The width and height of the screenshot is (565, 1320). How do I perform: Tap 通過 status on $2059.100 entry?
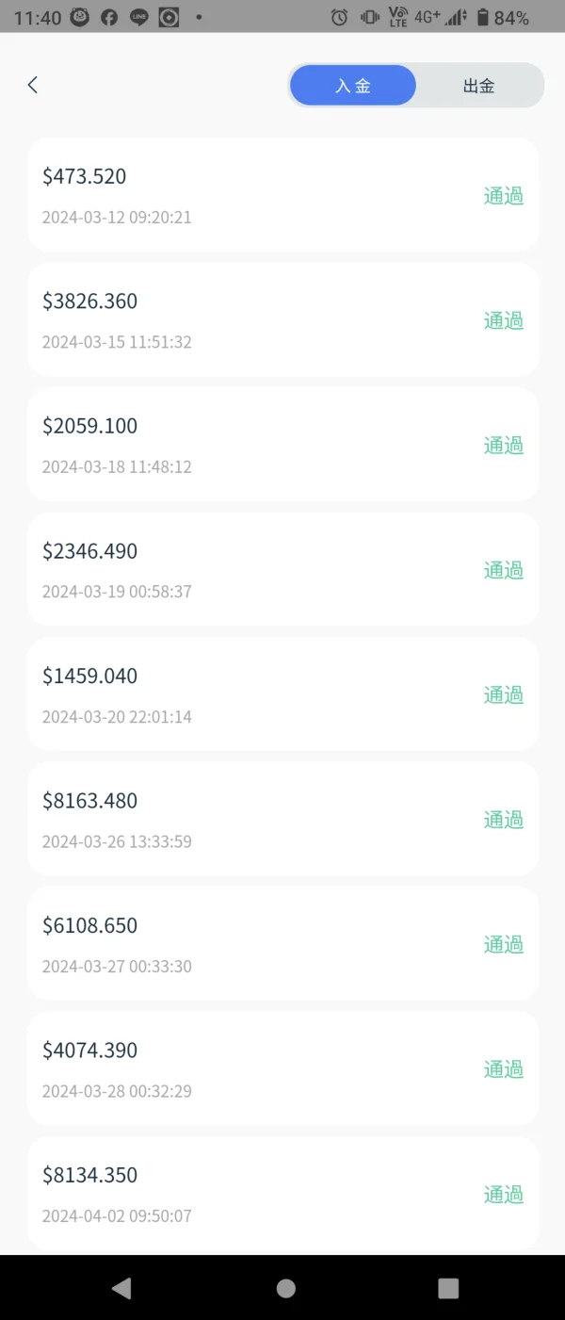503,445
